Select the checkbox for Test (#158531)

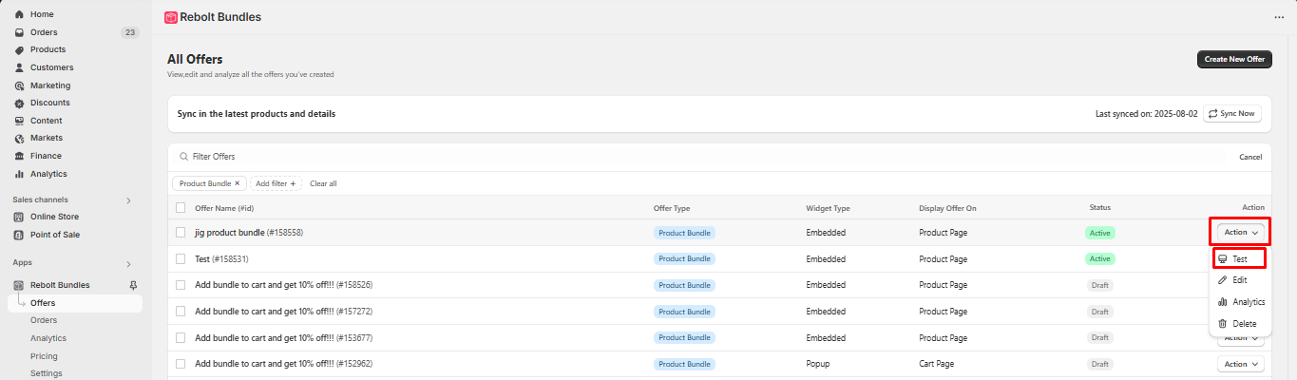181,258
